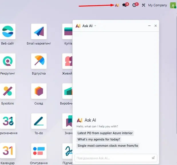Open the Рекрутинг app icon
Viewport: 177px width, 165px height.
[8, 61]
